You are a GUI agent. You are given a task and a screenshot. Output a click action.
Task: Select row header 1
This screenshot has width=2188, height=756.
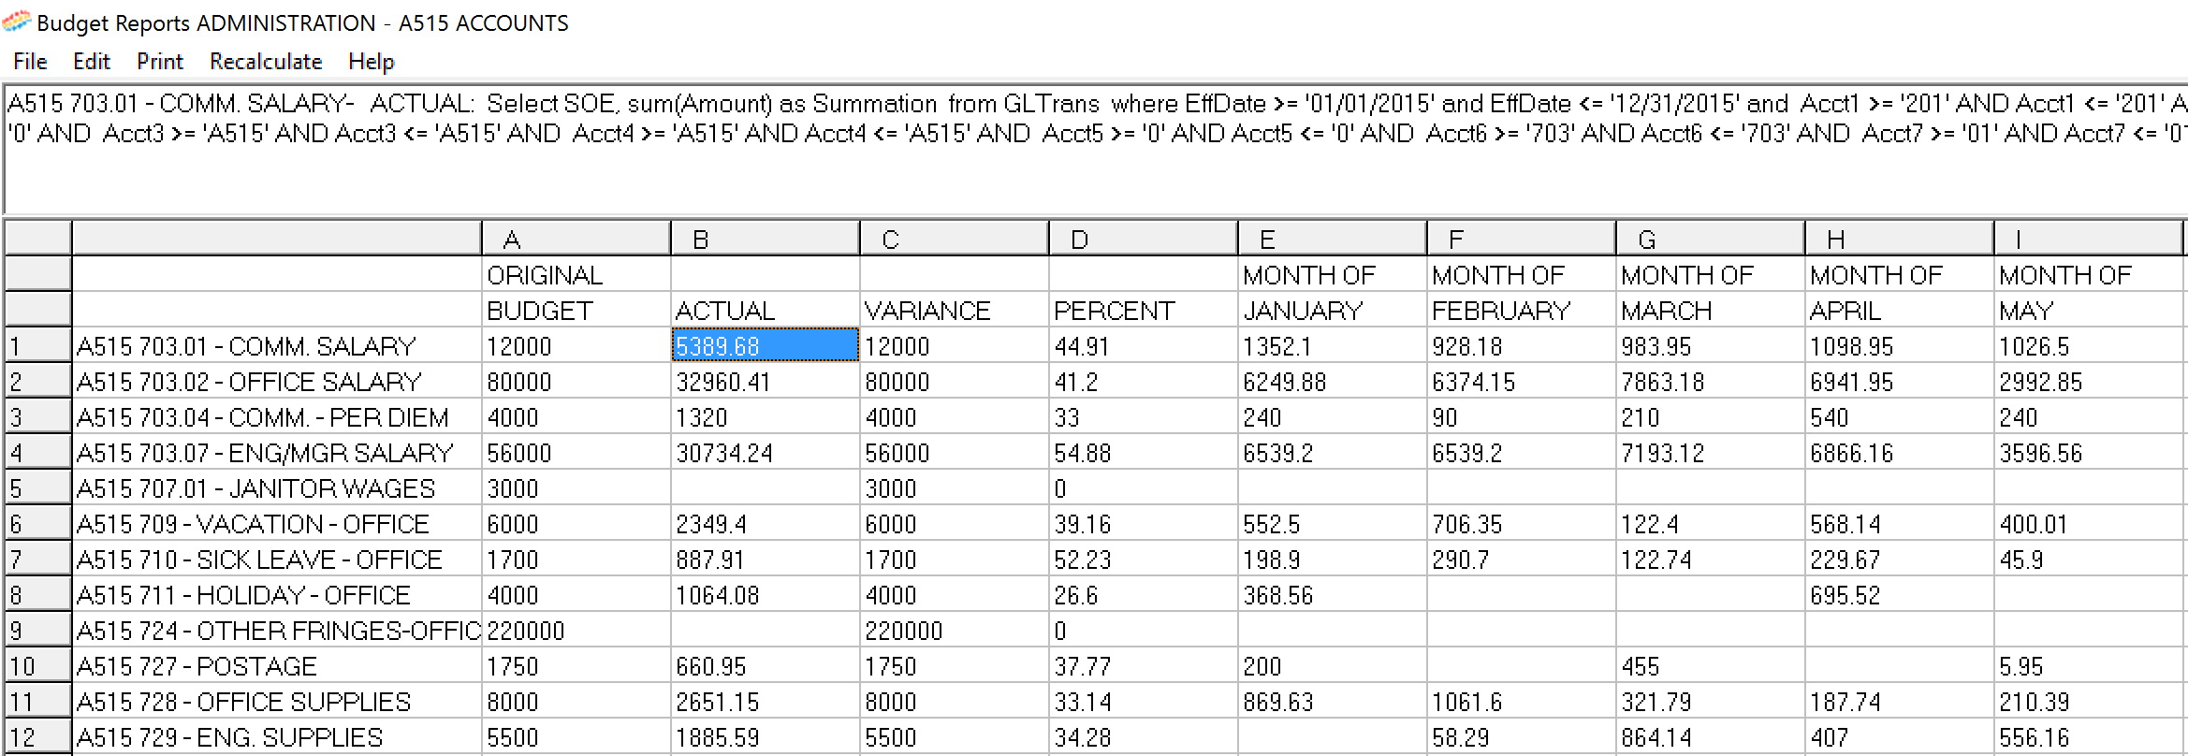pyautogui.click(x=37, y=345)
